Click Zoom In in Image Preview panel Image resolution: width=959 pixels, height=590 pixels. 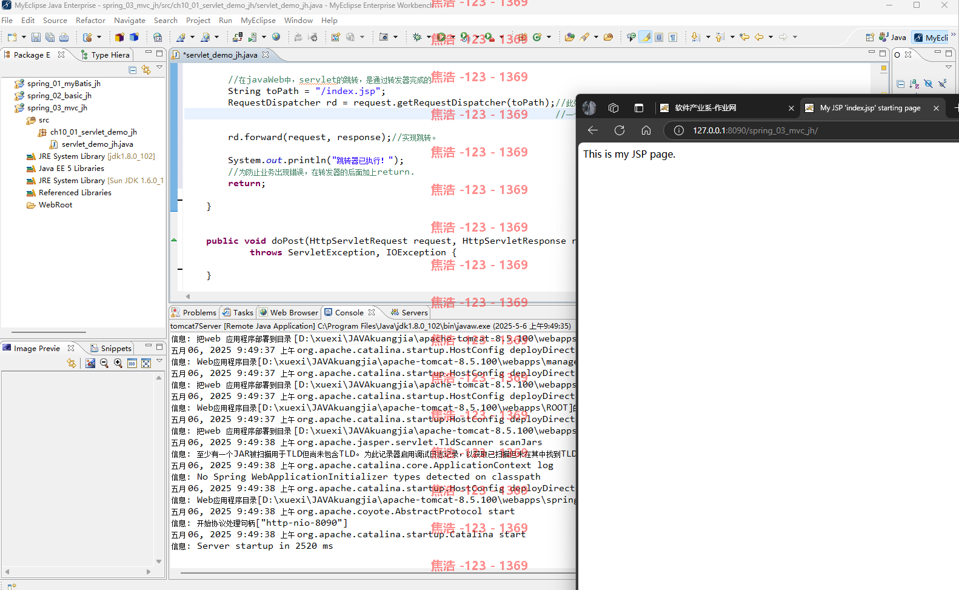tap(118, 363)
